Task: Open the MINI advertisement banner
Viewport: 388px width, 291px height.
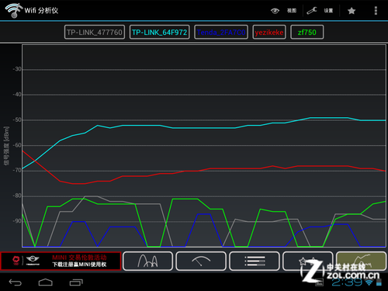Action: coord(61,261)
